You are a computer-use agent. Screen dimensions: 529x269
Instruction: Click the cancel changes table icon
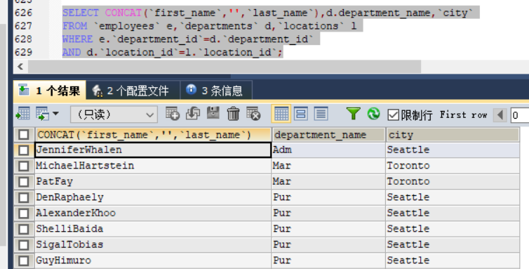tap(253, 114)
